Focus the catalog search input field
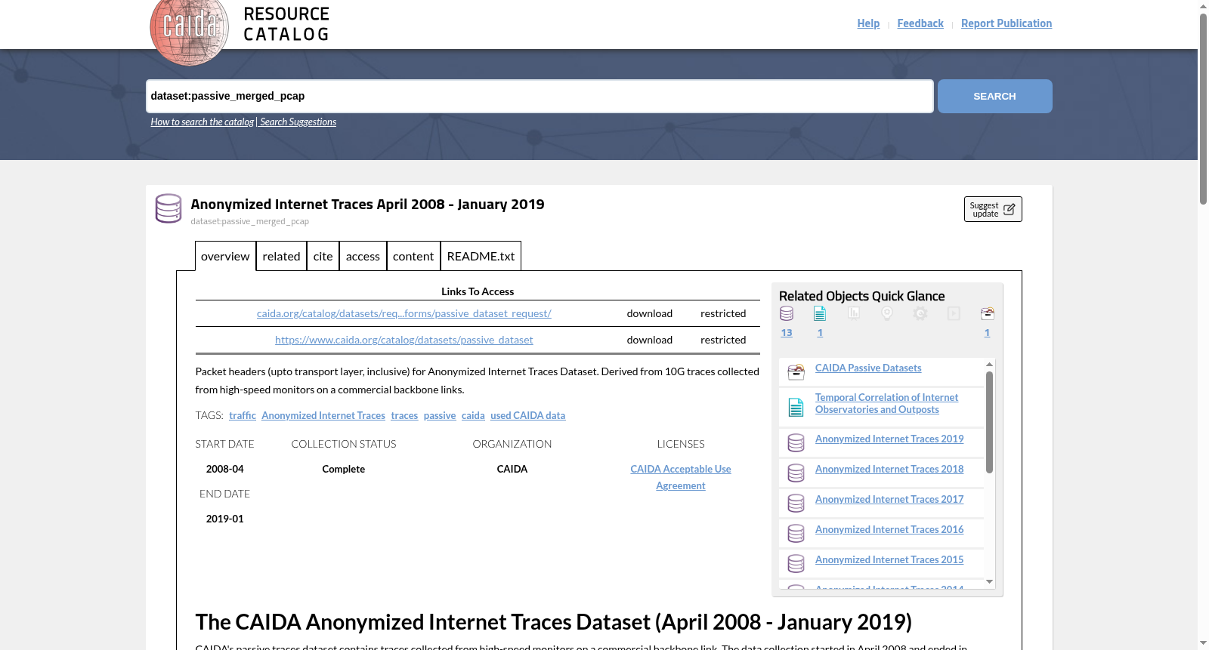The height and width of the screenshot is (650, 1209). pyautogui.click(x=540, y=96)
